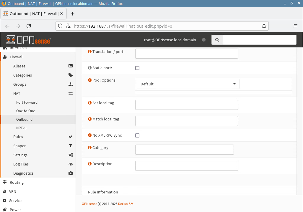Screen dimensions: 303x212
Task: Open the Aliases page
Action: tap(19, 66)
